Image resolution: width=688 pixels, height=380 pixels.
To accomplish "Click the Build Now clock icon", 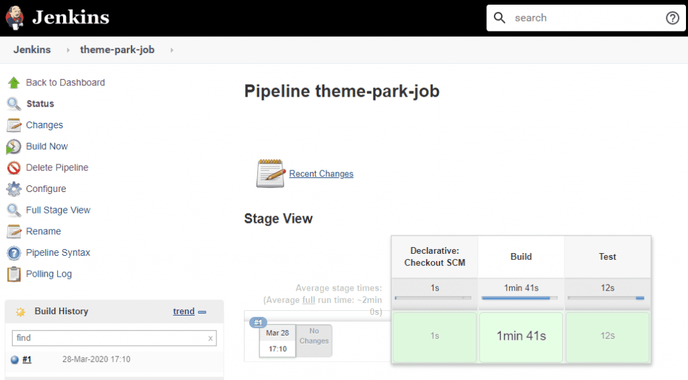I will (x=13, y=146).
